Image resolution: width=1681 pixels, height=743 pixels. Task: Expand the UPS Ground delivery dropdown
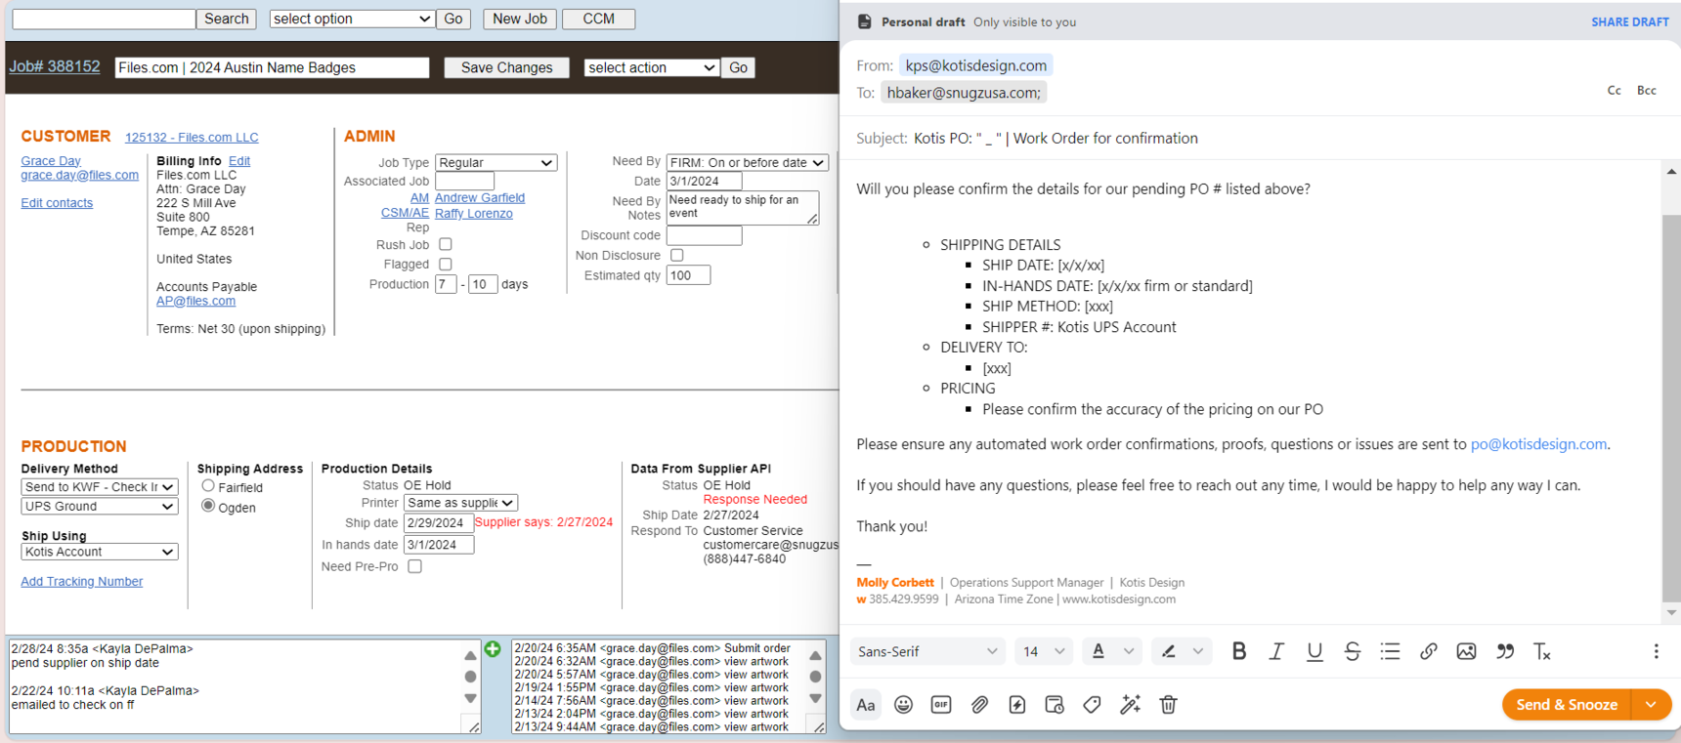99,507
